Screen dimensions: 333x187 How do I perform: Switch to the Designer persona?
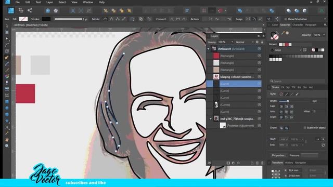click(11, 10)
